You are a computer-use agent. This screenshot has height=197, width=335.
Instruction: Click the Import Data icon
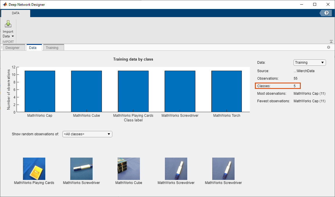(x=8, y=24)
